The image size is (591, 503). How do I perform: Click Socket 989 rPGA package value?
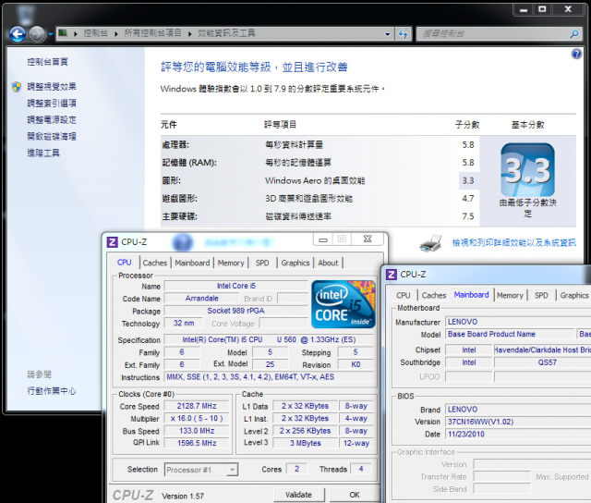(x=236, y=311)
